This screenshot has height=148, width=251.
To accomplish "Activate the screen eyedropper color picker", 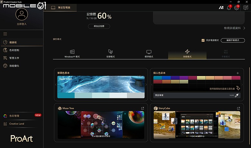I will tap(237, 95).
